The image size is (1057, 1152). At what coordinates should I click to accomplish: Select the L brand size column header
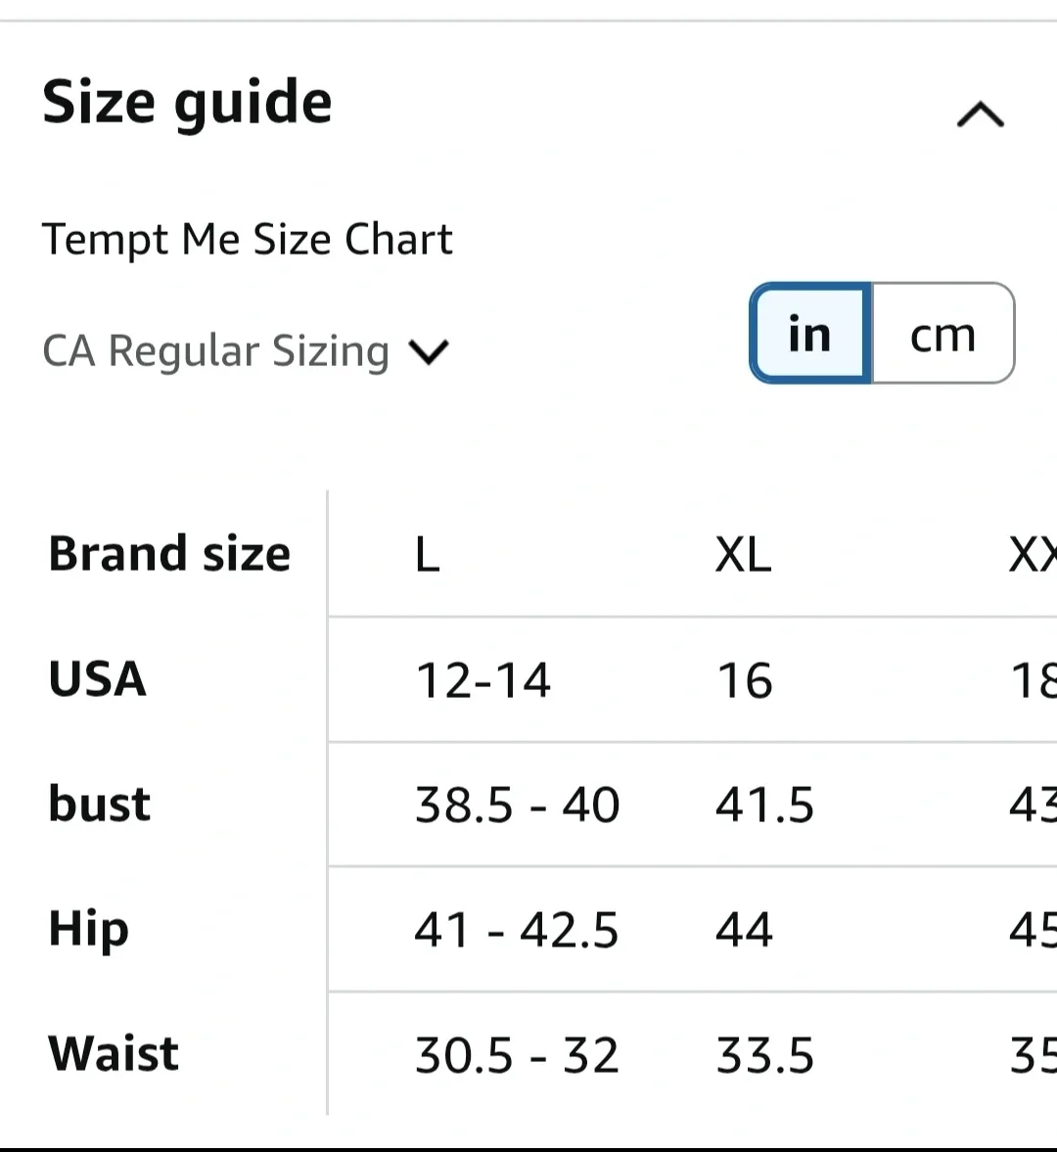pos(428,555)
